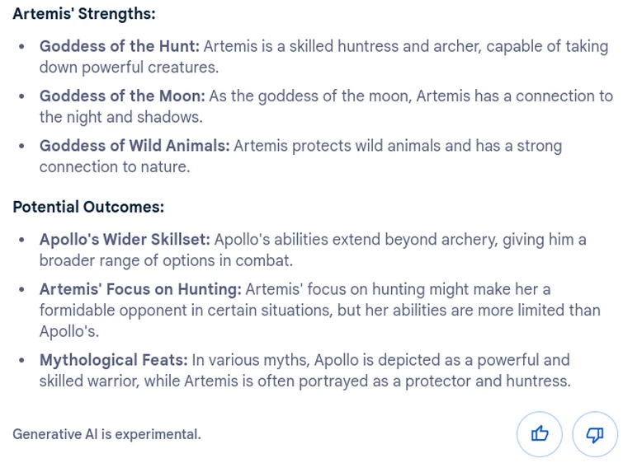Click the text "the night and shadows."
623x463 pixels.
tap(120, 117)
